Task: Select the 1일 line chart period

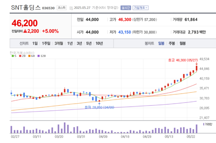Action: 35,43
